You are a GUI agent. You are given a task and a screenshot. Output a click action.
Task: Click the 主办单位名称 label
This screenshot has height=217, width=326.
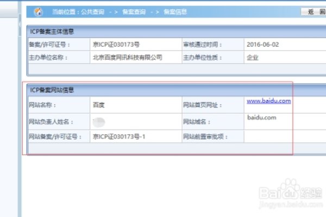pyautogui.click(x=48, y=58)
